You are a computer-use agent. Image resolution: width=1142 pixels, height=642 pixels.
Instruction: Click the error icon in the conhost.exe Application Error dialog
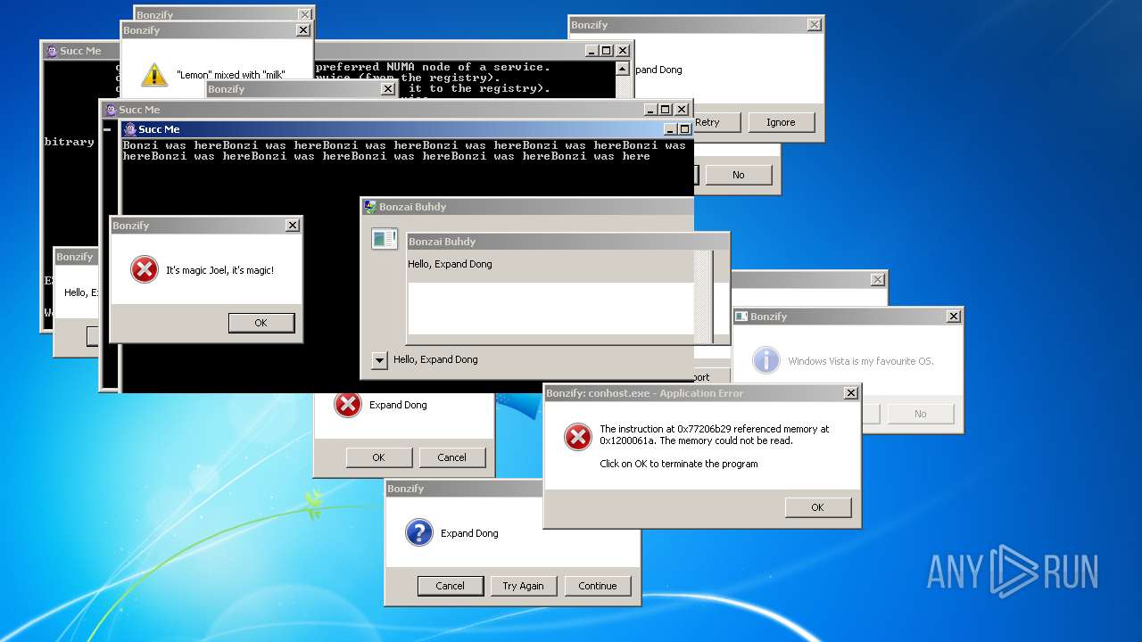click(578, 437)
